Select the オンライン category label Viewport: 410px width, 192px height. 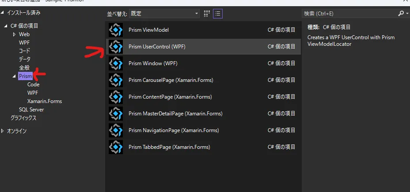point(17,131)
